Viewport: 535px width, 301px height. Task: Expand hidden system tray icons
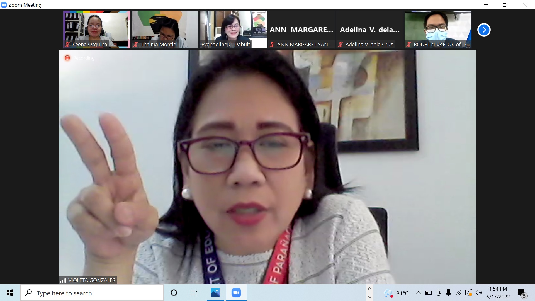418,293
